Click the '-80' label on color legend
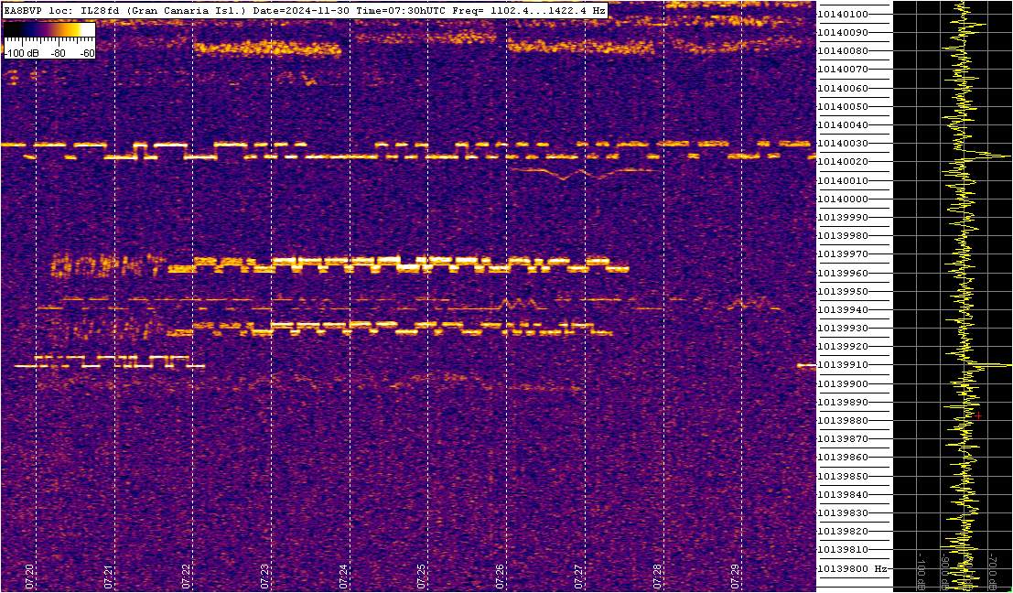Screen dimensions: 1013x593 point(59,53)
